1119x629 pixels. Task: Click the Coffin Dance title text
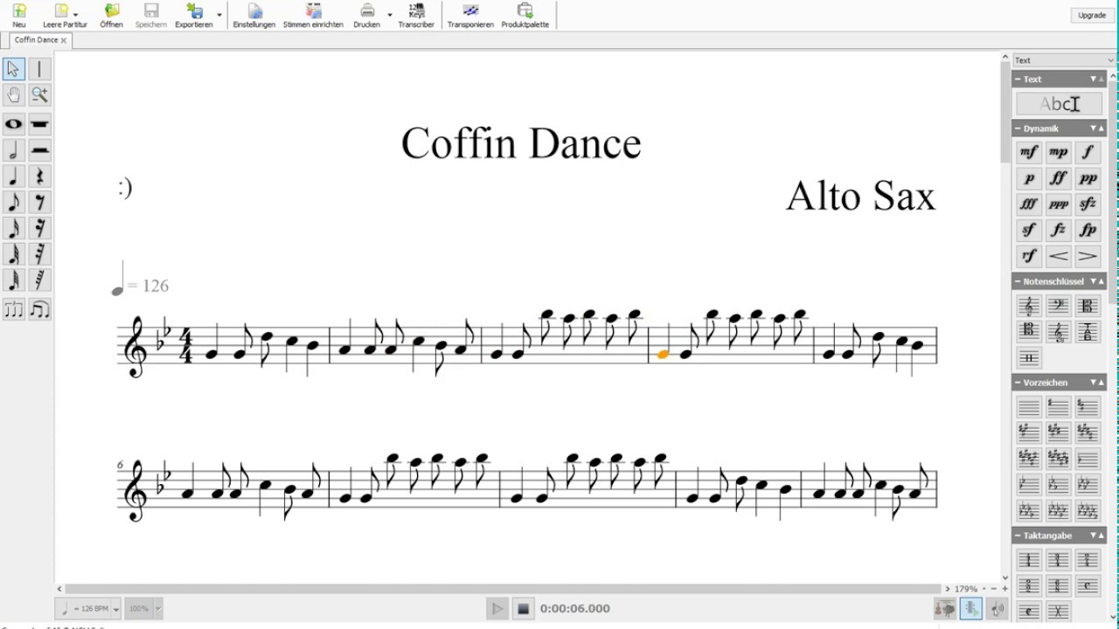[521, 144]
